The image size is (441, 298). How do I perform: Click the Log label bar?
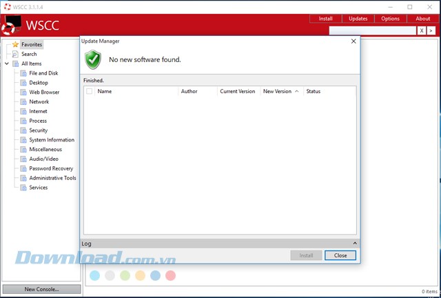point(220,244)
